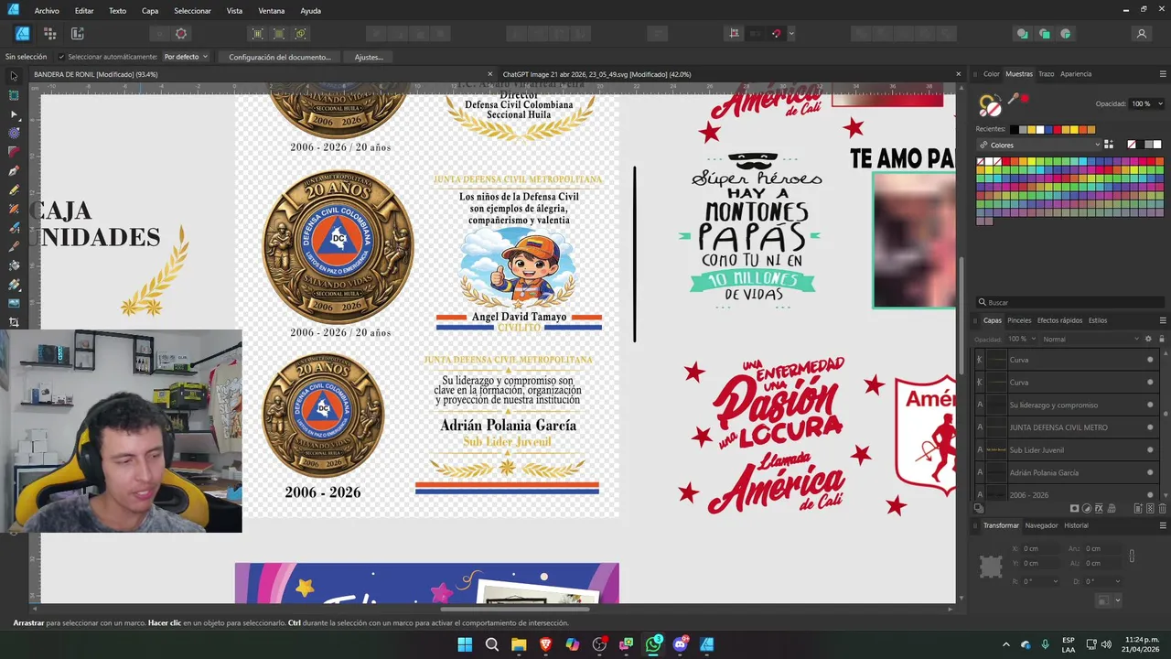
Task: Delete selected layer trash icon
Action: [x=1163, y=509]
